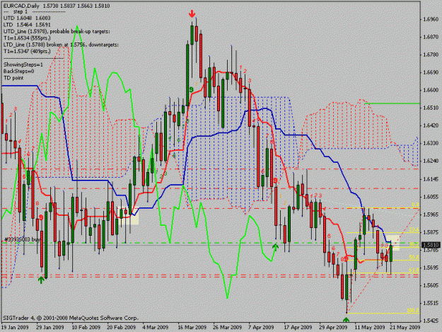Viewport: 442px width, 332px height.
Task: Click the '19 Jan 2009' date label
Action: (x=15, y=327)
